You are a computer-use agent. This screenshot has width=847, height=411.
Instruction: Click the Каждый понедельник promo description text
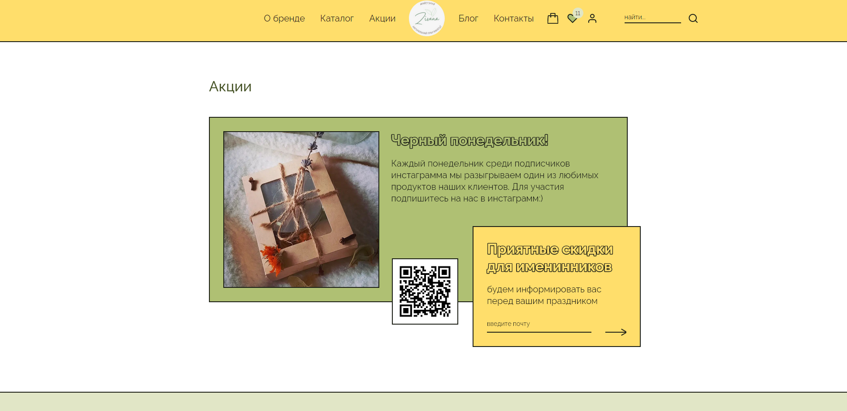click(495, 181)
